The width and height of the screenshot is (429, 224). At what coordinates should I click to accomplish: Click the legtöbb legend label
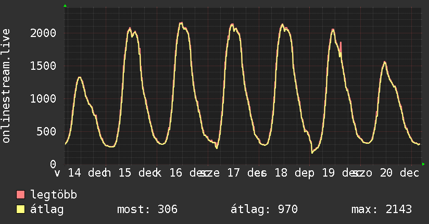pyautogui.click(x=54, y=194)
